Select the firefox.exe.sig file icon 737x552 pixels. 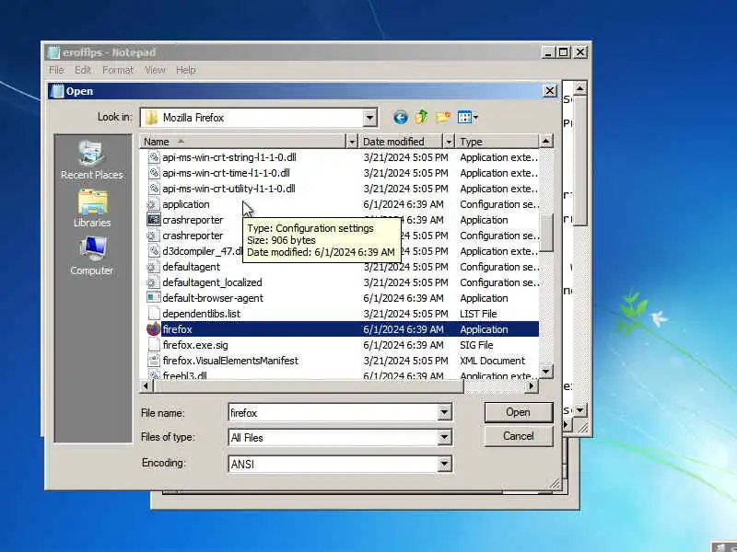point(153,345)
